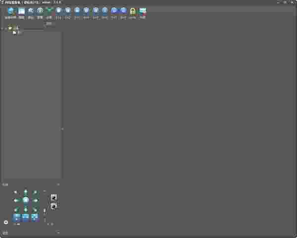Click the round white icon left of PTZ pad

pyautogui.click(x=6, y=222)
